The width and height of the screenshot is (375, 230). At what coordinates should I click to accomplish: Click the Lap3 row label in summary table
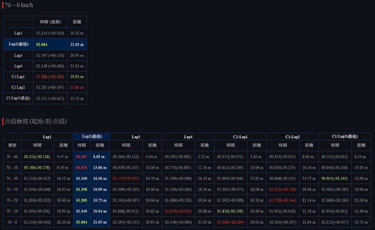[18, 55]
